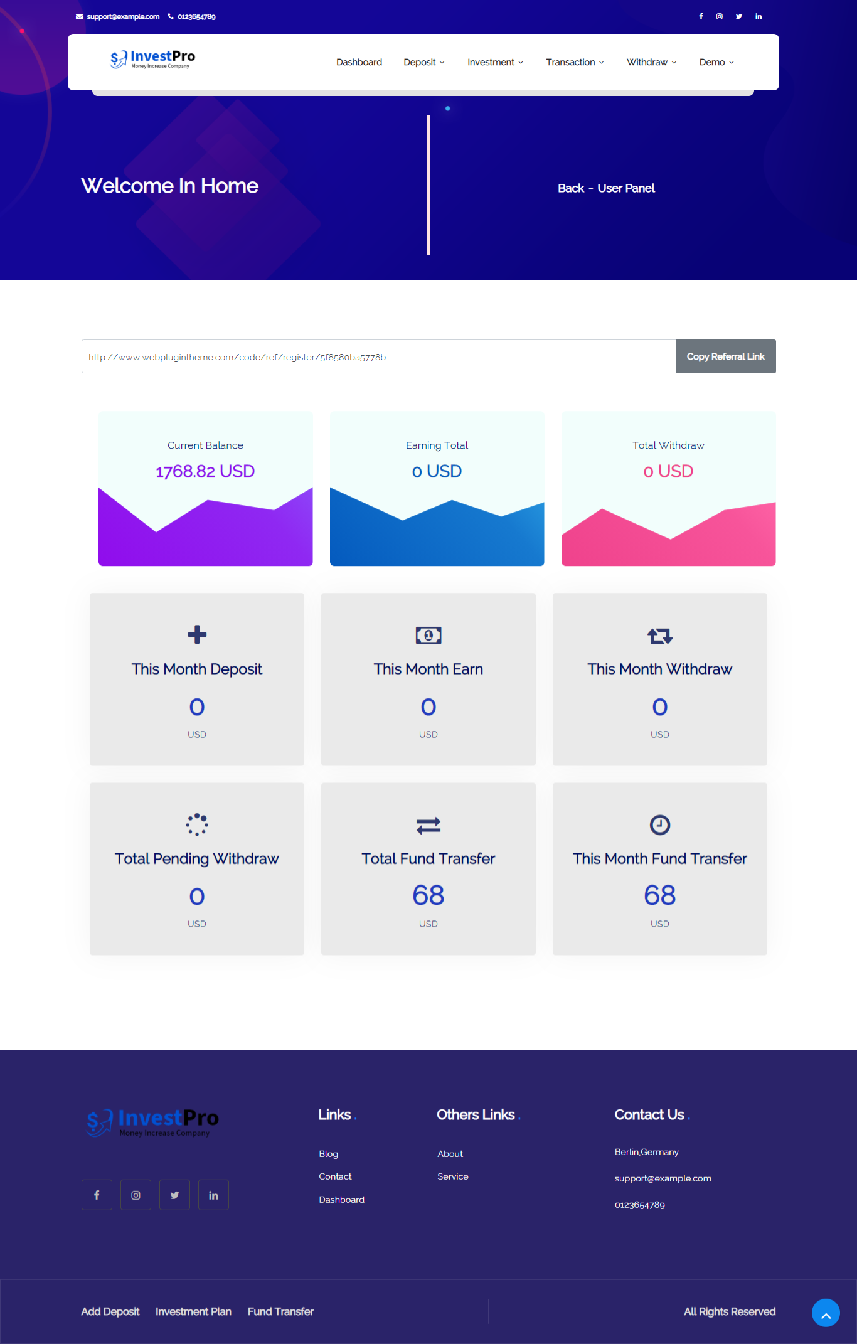Follow the Investment Plan footer link
Viewport: 857px width, 1344px height.
193,1311
